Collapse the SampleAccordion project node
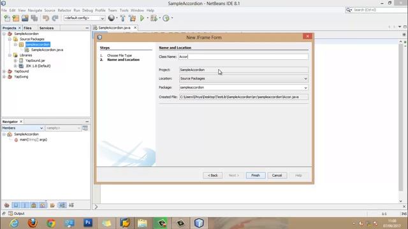 [x=4, y=34]
